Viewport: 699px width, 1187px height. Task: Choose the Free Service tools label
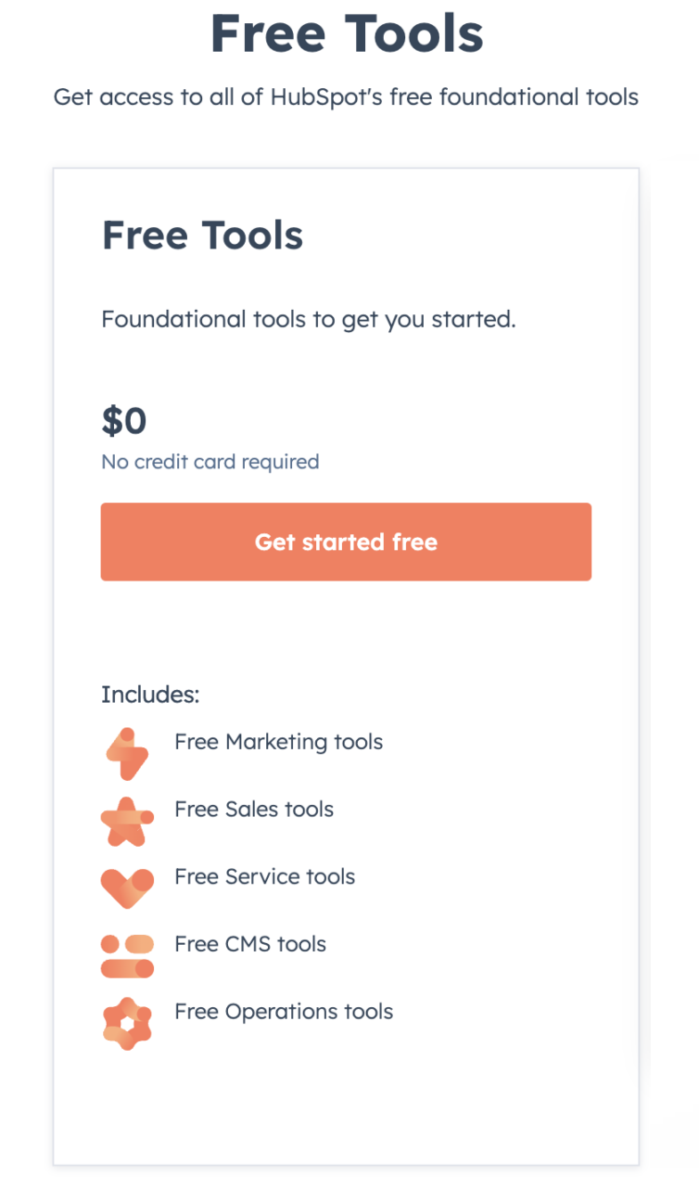coord(264,877)
